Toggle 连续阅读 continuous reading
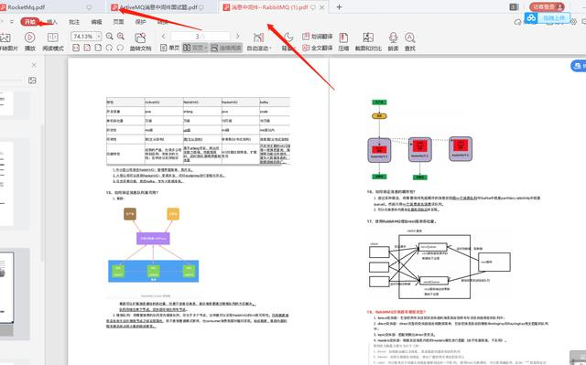This screenshot has width=586, height=365. pos(226,48)
